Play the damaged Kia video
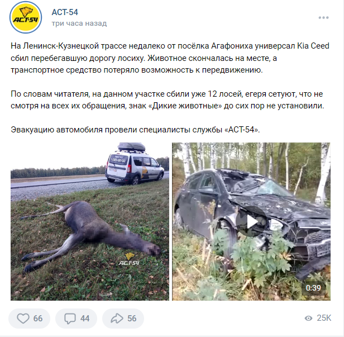 tap(251, 221)
